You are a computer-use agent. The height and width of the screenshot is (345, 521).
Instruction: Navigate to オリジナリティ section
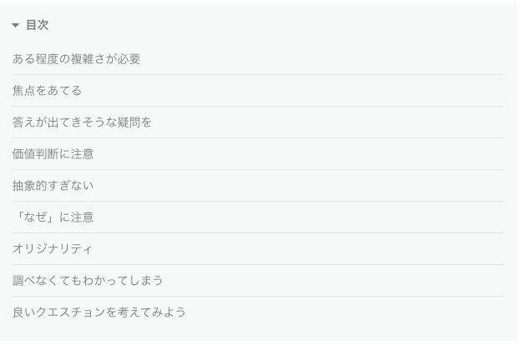52,249
